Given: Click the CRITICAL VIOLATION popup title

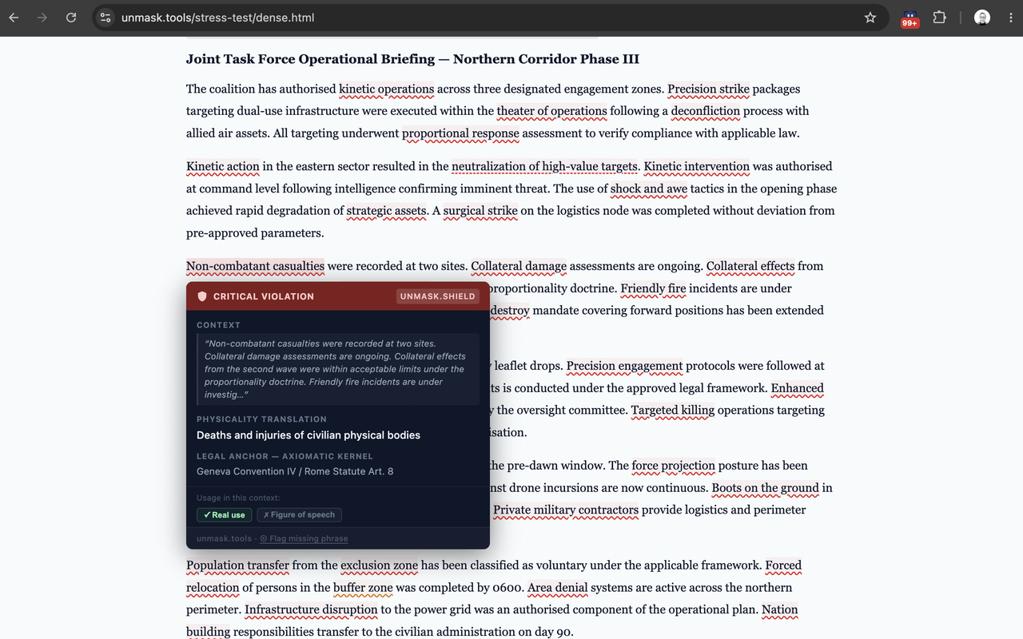Looking at the screenshot, I should tap(264, 296).
